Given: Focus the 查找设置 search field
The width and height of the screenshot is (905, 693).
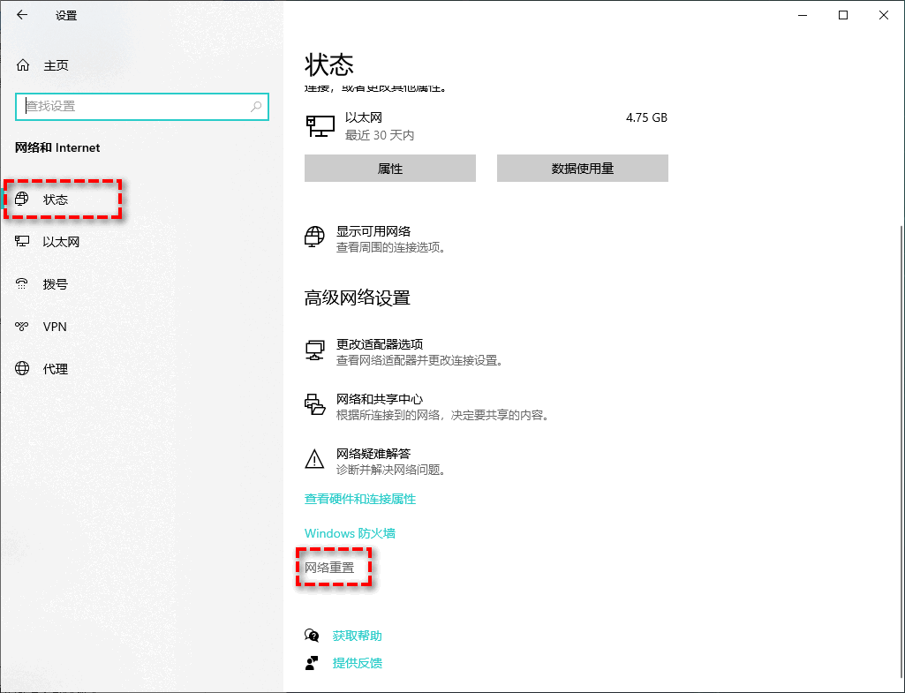Looking at the screenshot, I should click(x=142, y=106).
